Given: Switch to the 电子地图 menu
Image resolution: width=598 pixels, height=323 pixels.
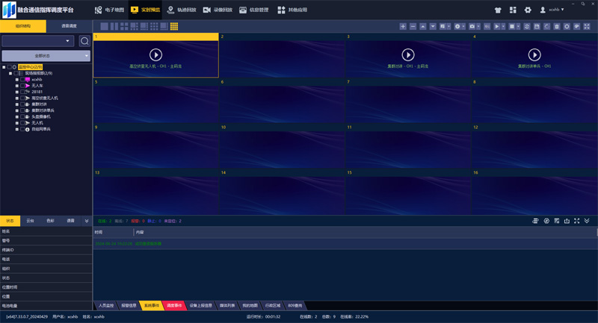Looking at the screenshot, I should [x=109, y=10].
